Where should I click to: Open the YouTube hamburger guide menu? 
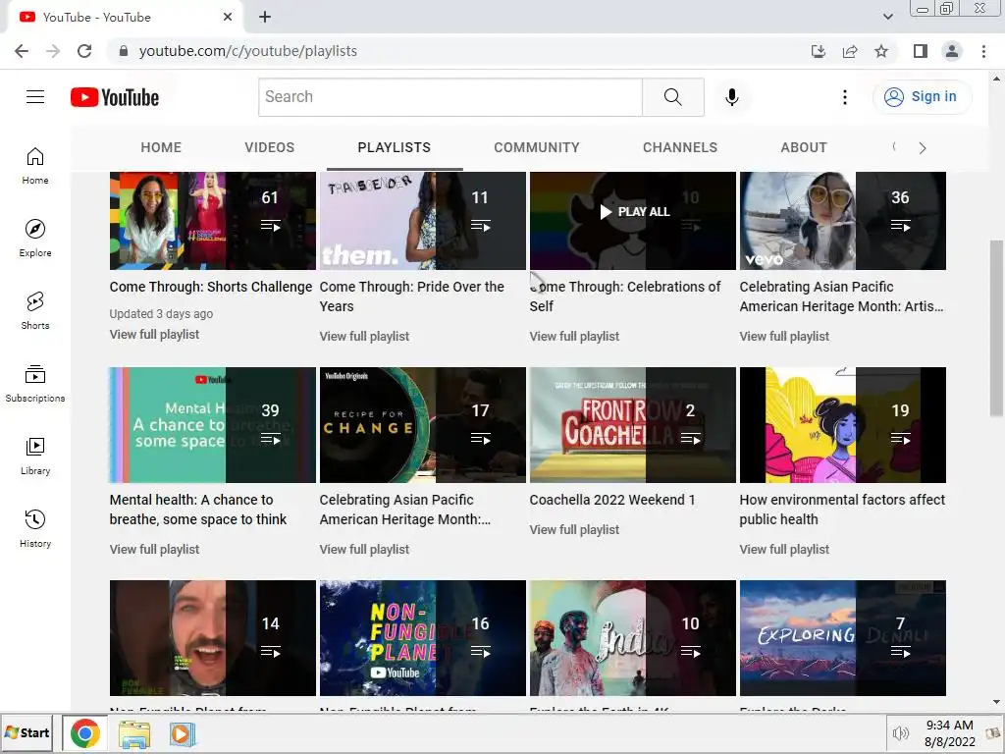click(35, 97)
